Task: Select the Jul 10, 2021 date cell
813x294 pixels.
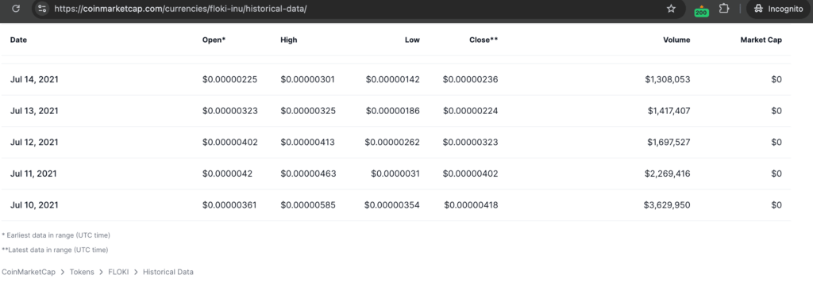Action: (x=34, y=205)
